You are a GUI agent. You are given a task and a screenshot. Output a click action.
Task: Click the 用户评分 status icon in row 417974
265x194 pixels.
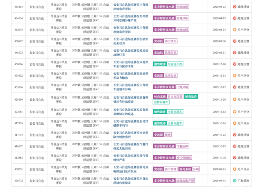[x=234, y=123]
